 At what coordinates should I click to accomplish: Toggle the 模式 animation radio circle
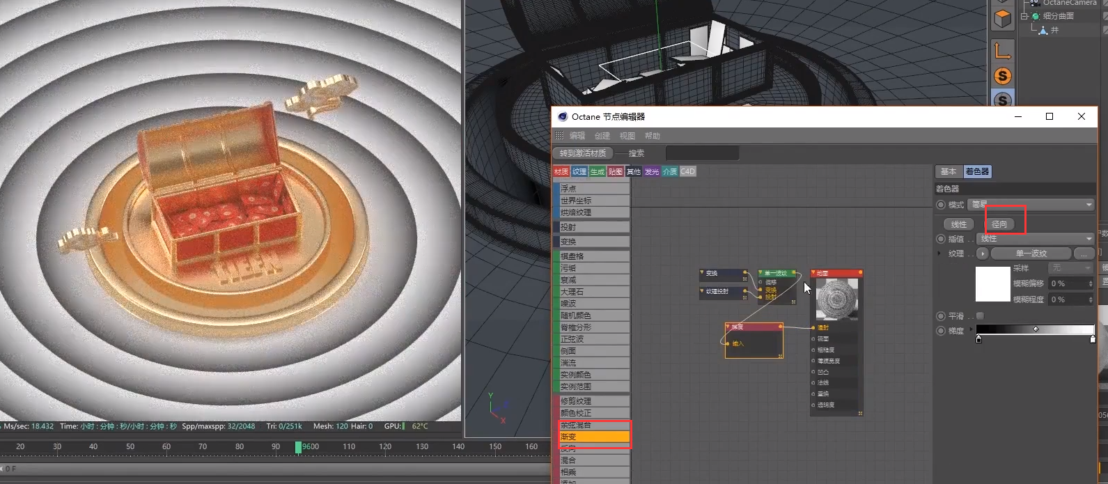(x=941, y=205)
